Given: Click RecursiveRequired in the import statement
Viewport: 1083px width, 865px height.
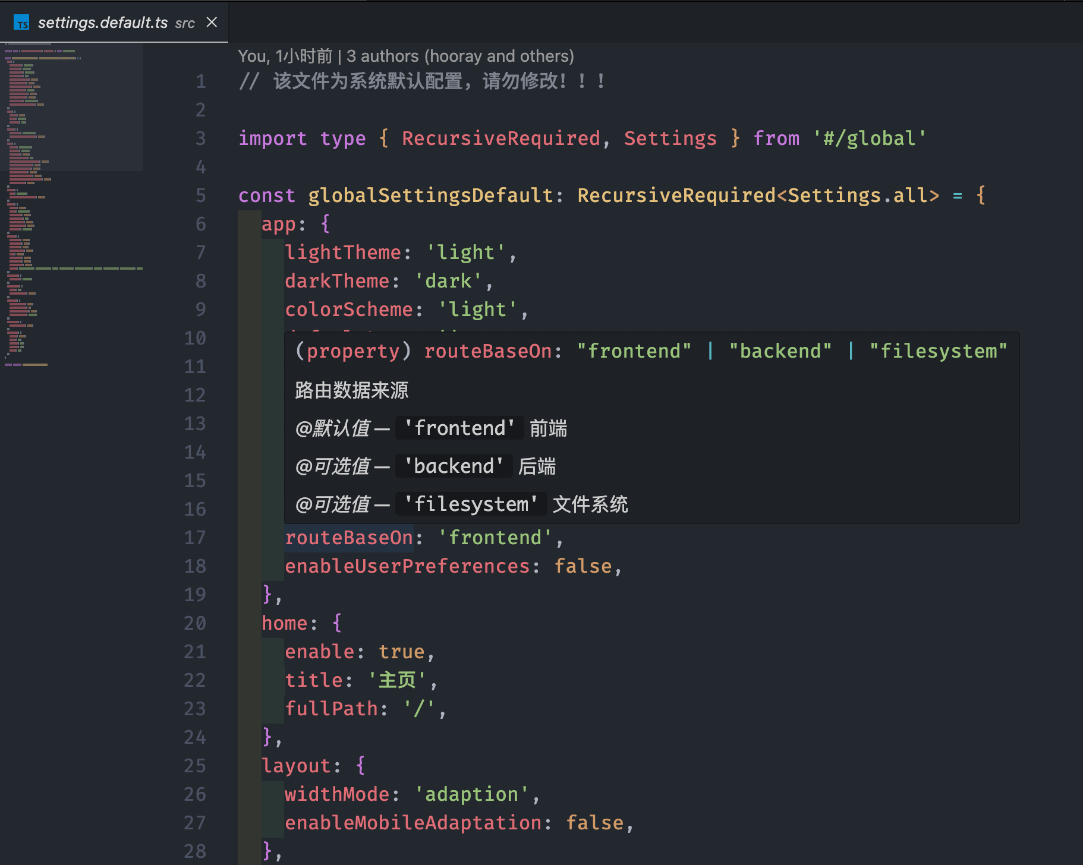Looking at the screenshot, I should pyautogui.click(x=500, y=138).
